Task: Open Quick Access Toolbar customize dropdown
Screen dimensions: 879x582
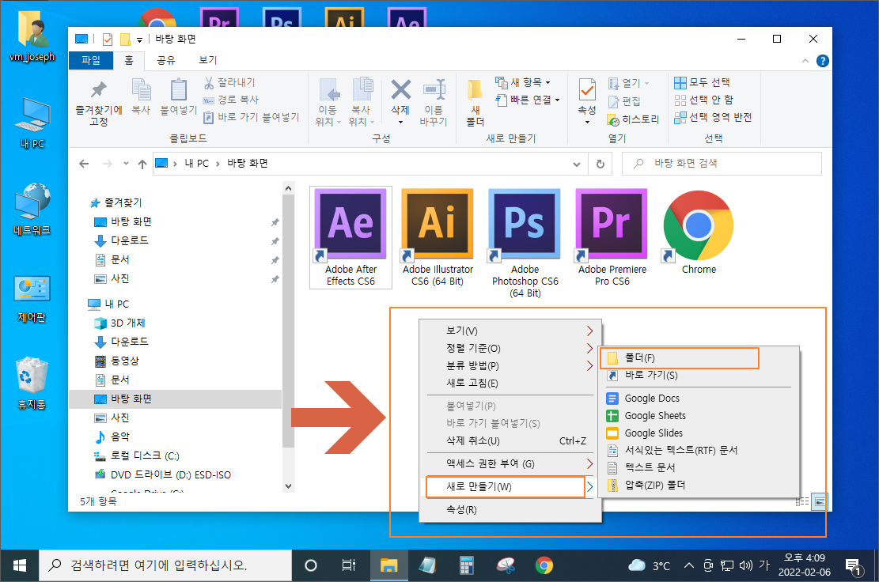Action: point(139,40)
